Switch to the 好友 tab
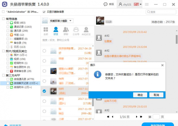Screen dimensions: 178x126 [56, 31]
